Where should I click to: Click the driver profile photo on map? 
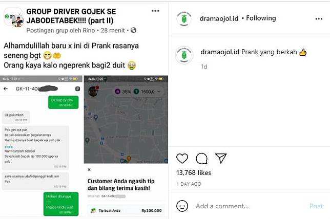tap(93, 91)
